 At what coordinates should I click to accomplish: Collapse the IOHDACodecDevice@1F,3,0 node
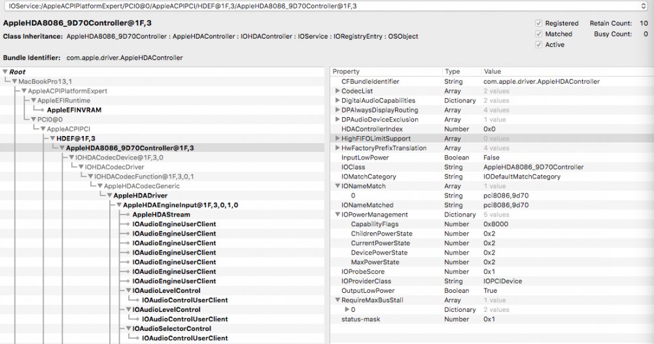point(71,158)
